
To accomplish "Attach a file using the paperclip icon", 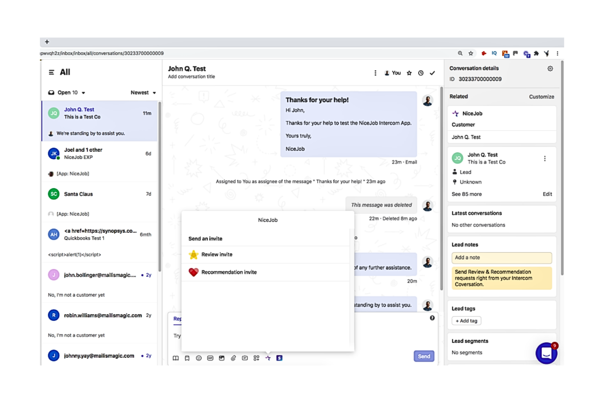I will pyautogui.click(x=233, y=358).
